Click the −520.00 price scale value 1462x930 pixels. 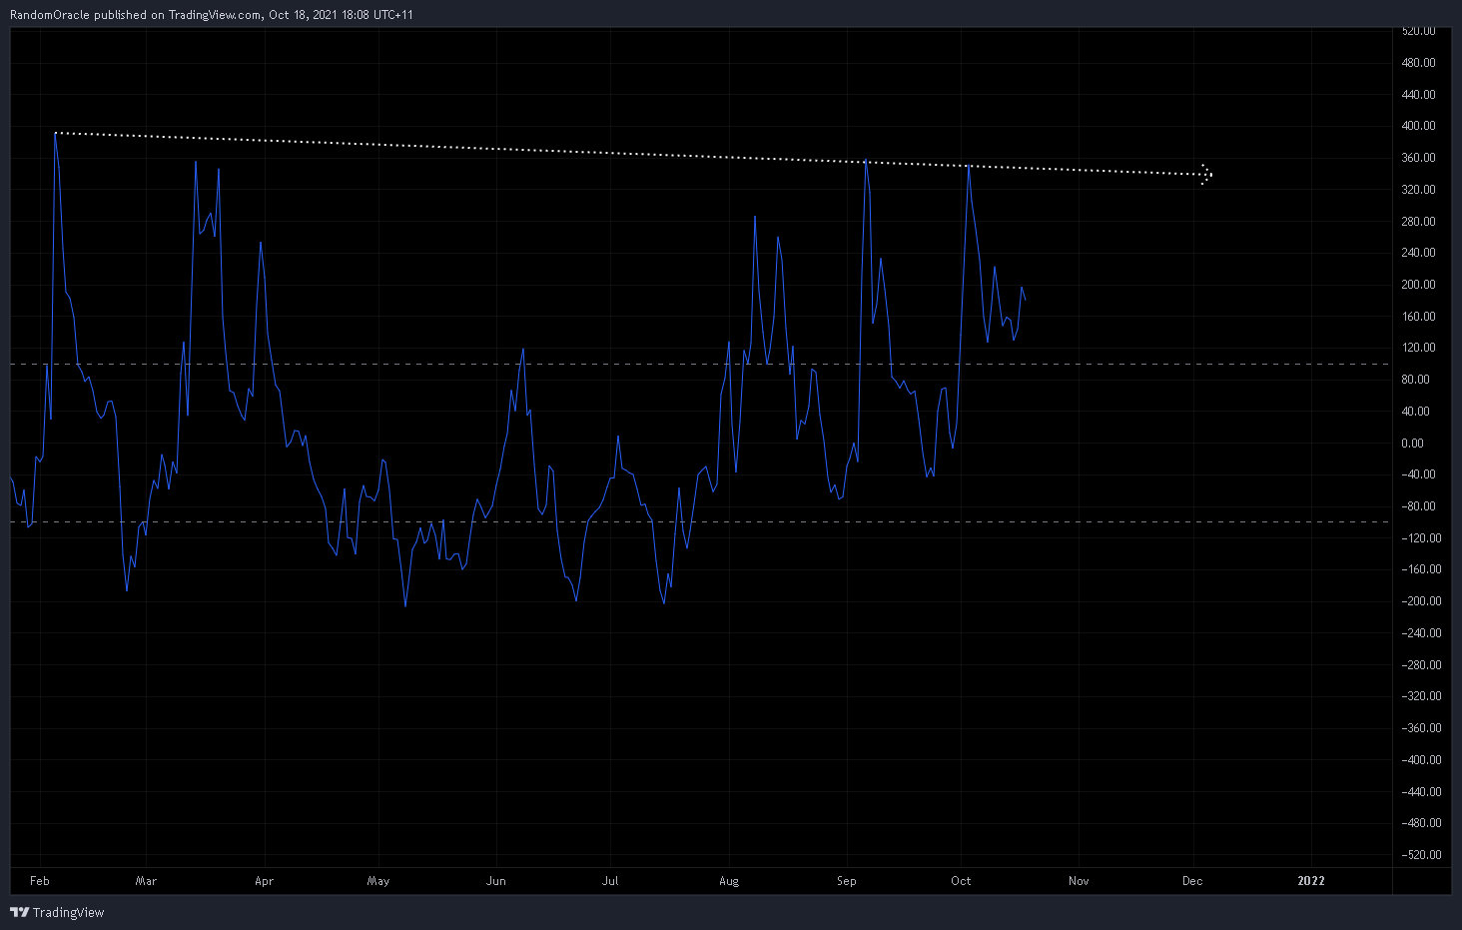(1420, 855)
